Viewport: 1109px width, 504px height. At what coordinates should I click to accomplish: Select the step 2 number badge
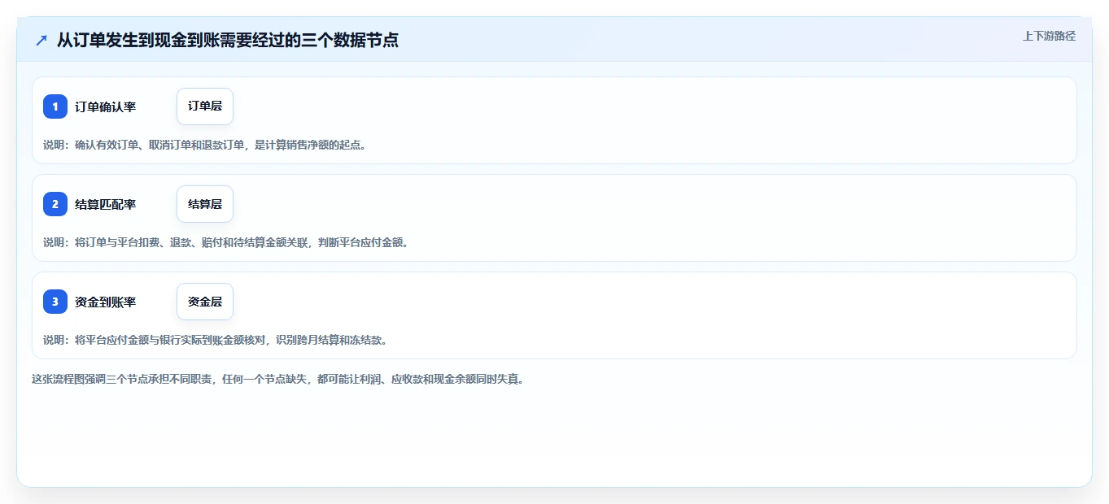(55, 204)
